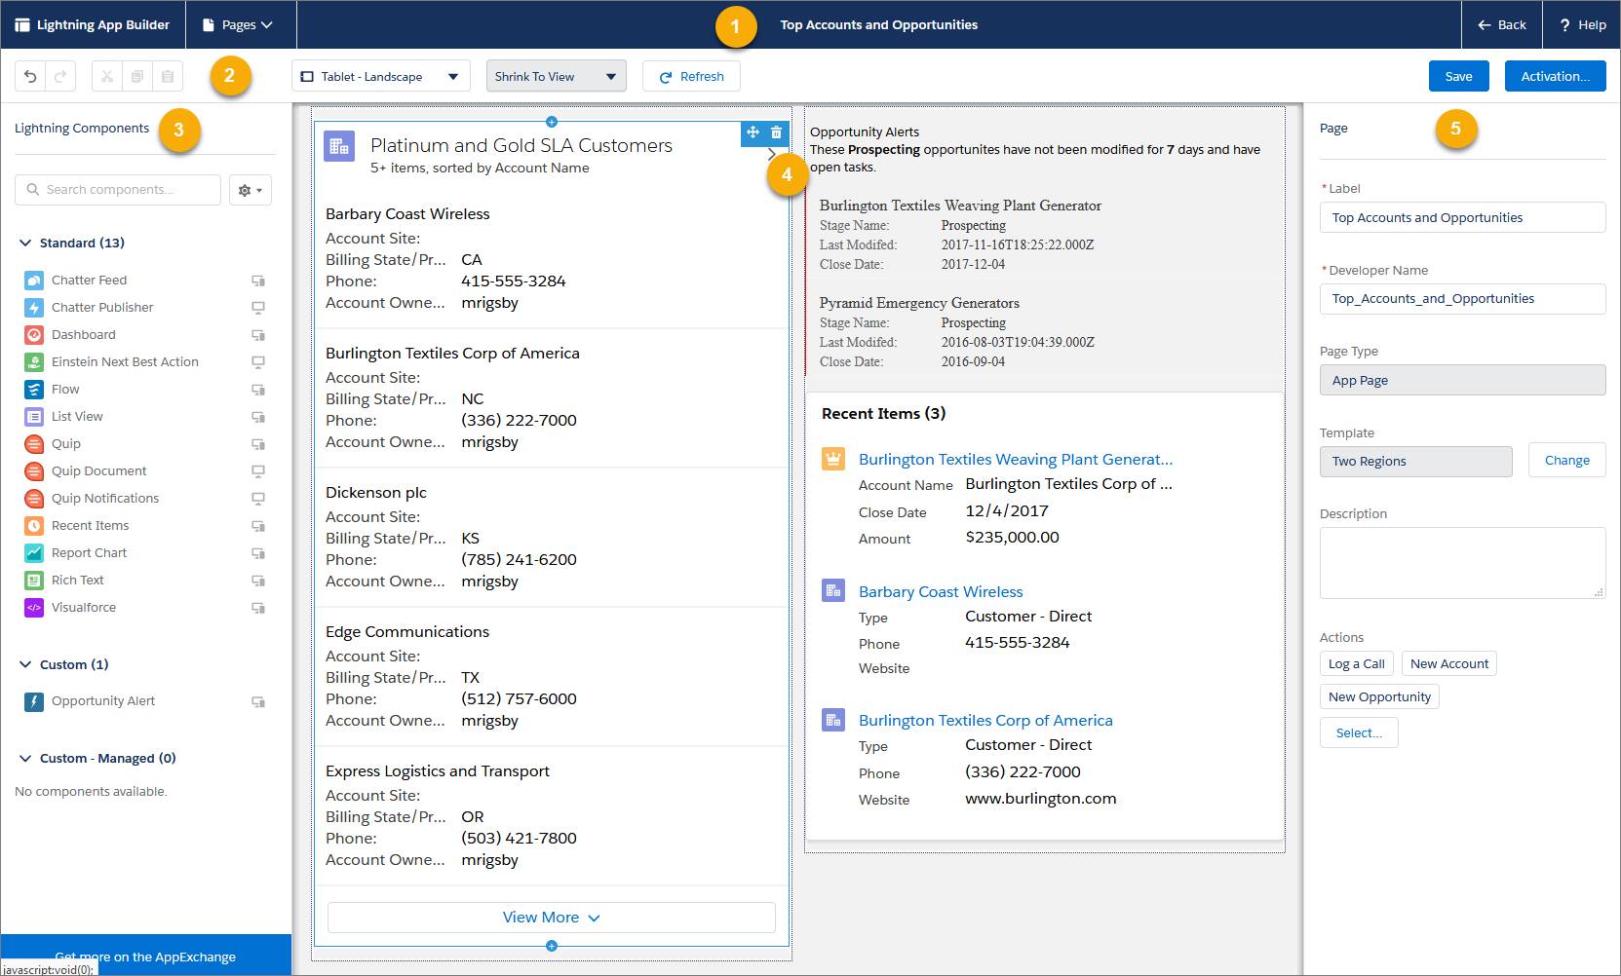
Task: Click device support icon beside Opportunity Alert
Action: point(258,701)
